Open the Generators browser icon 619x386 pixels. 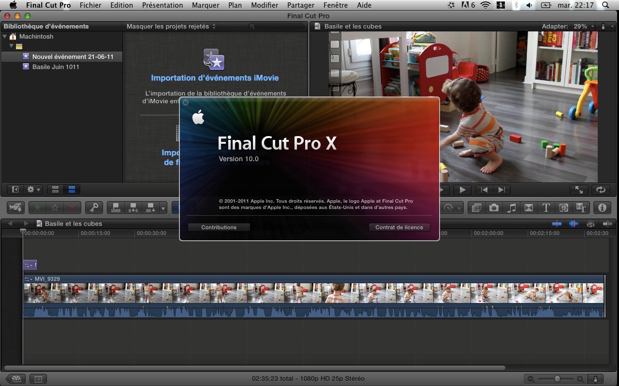click(x=563, y=207)
